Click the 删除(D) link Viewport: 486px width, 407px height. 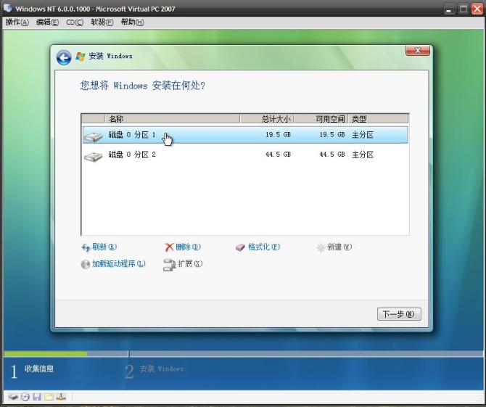(188, 247)
